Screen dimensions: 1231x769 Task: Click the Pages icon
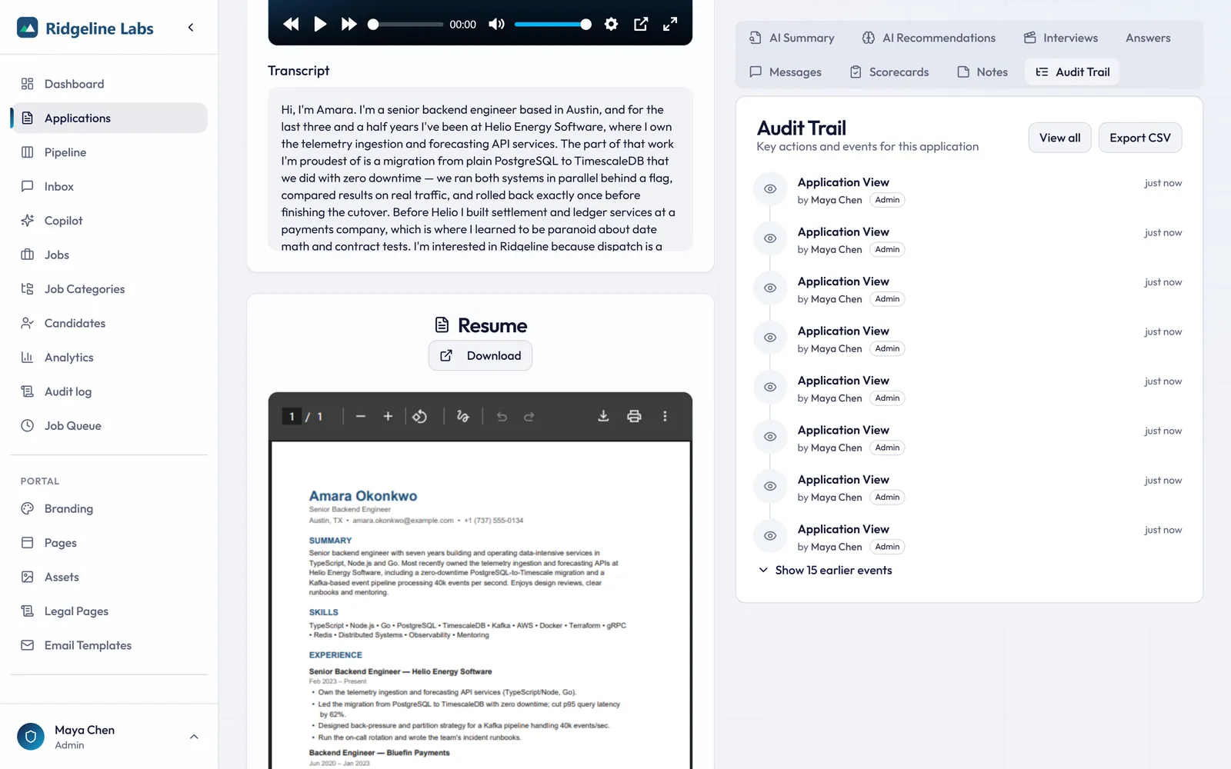click(28, 543)
